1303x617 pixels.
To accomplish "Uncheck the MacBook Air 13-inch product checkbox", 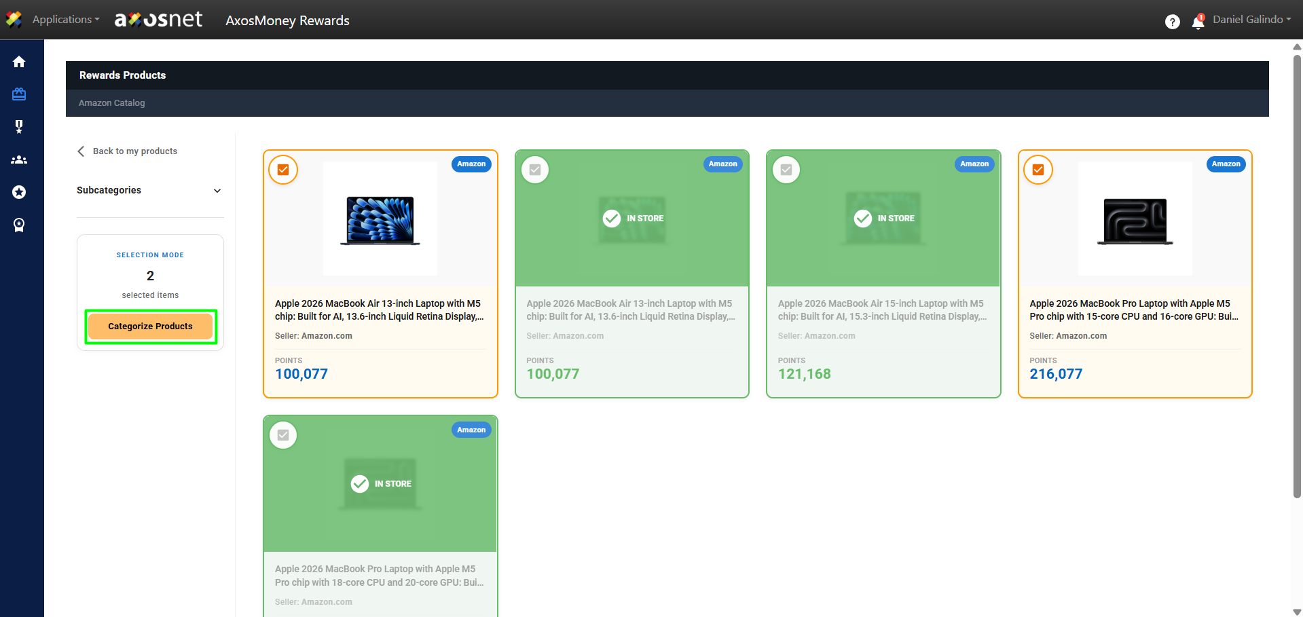I will click(x=283, y=170).
